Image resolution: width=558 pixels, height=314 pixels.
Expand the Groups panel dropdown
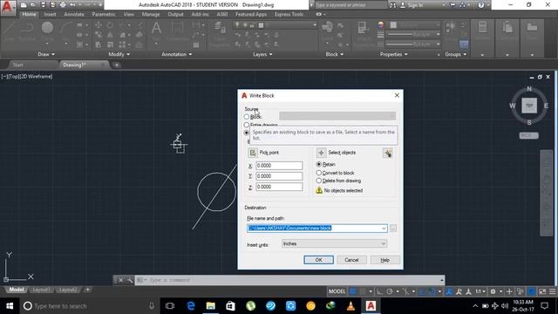coord(455,54)
